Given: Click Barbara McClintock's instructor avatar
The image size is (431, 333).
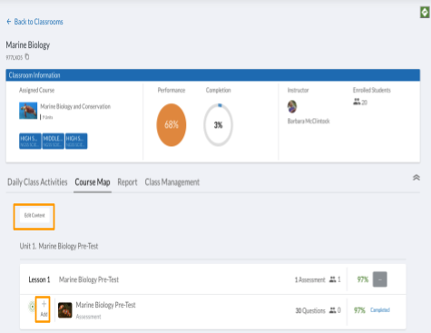Looking at the screenshot, I should (x=292, y=106).
